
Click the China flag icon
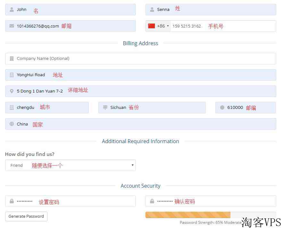click(152, 26)
